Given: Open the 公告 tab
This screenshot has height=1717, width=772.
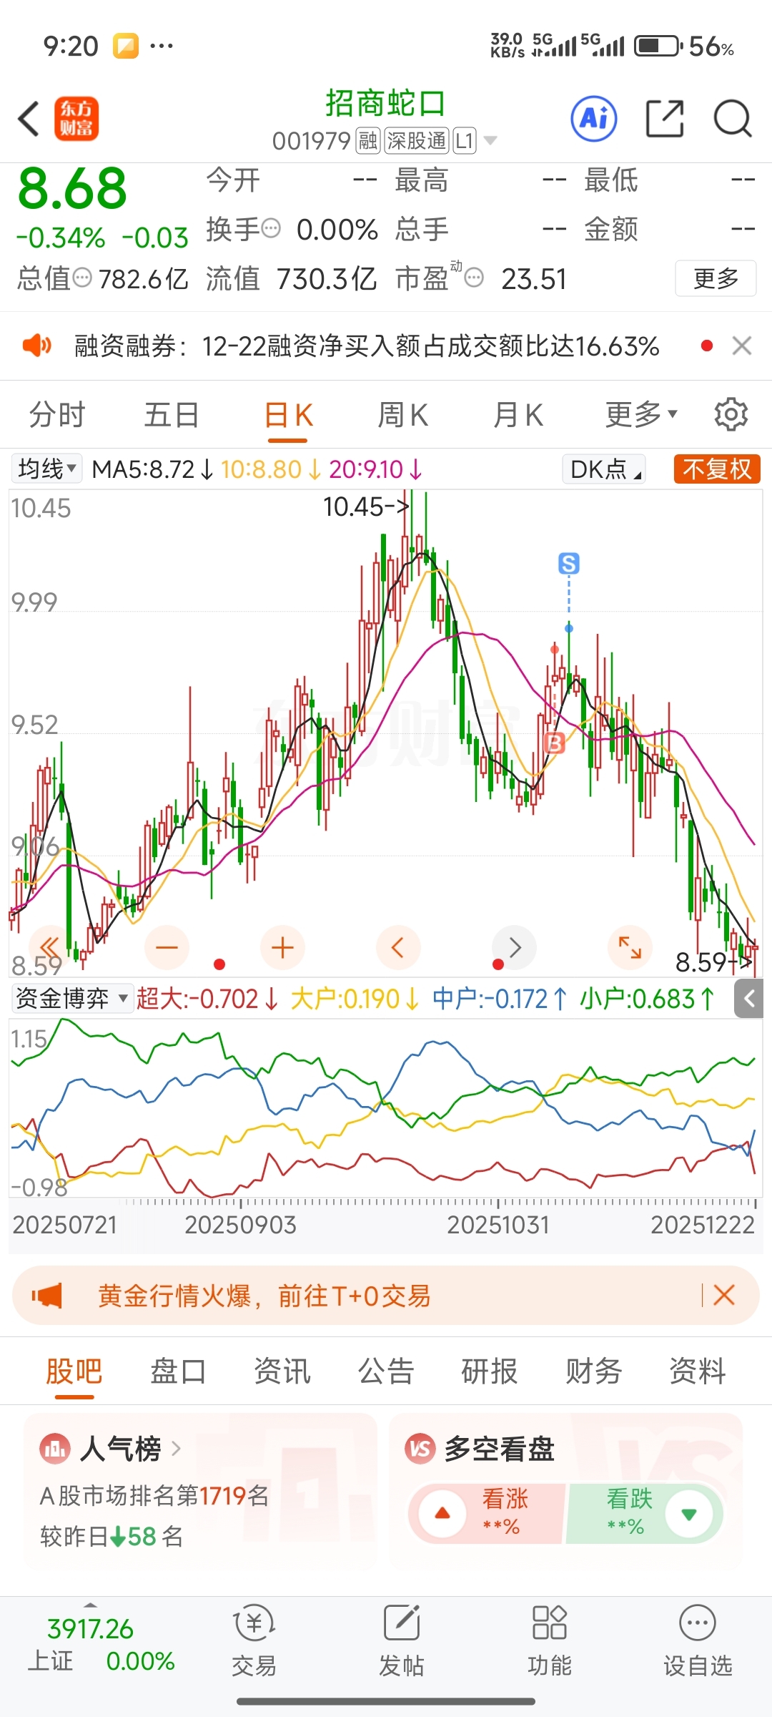Looking at the screenshot, I should [x=386, y=1371].
